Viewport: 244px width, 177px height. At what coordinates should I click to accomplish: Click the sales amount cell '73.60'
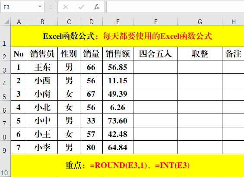pyautogui.click(x=118, y=120)
